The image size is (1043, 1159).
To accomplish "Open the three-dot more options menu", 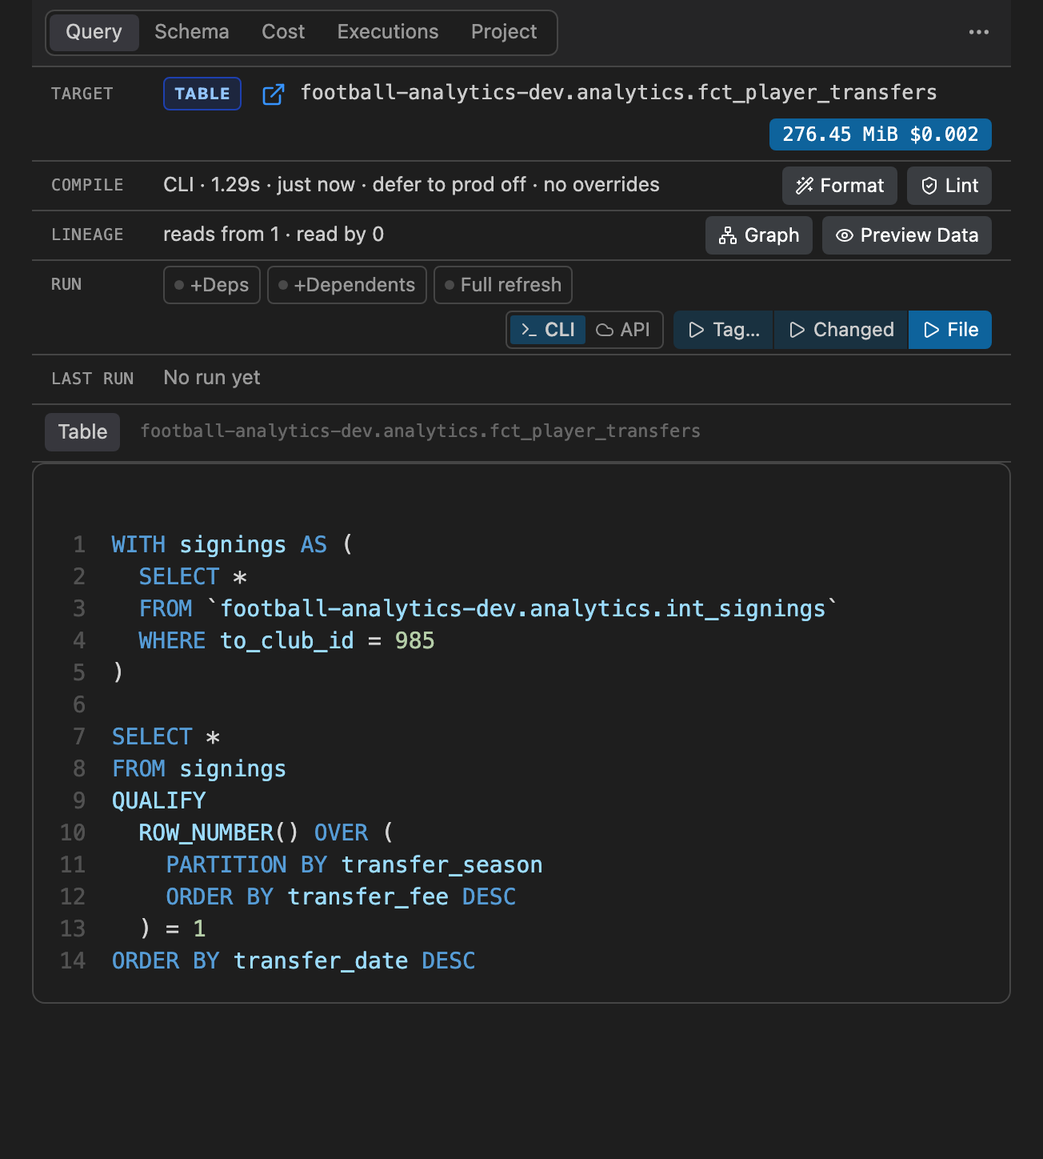I will tap(979, 32).
